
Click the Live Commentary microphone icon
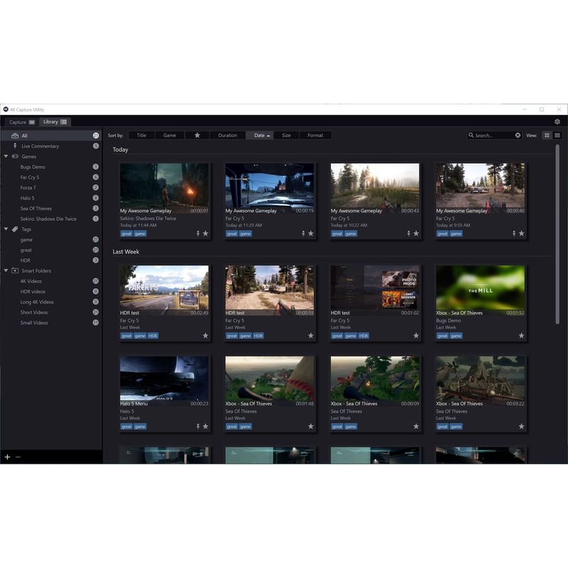tap(15, 146)
